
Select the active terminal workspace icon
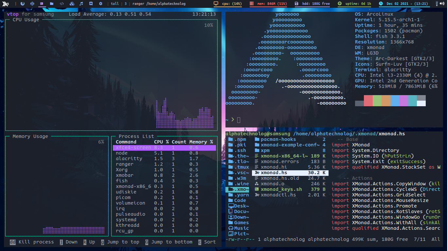click(x=42, y=4)
